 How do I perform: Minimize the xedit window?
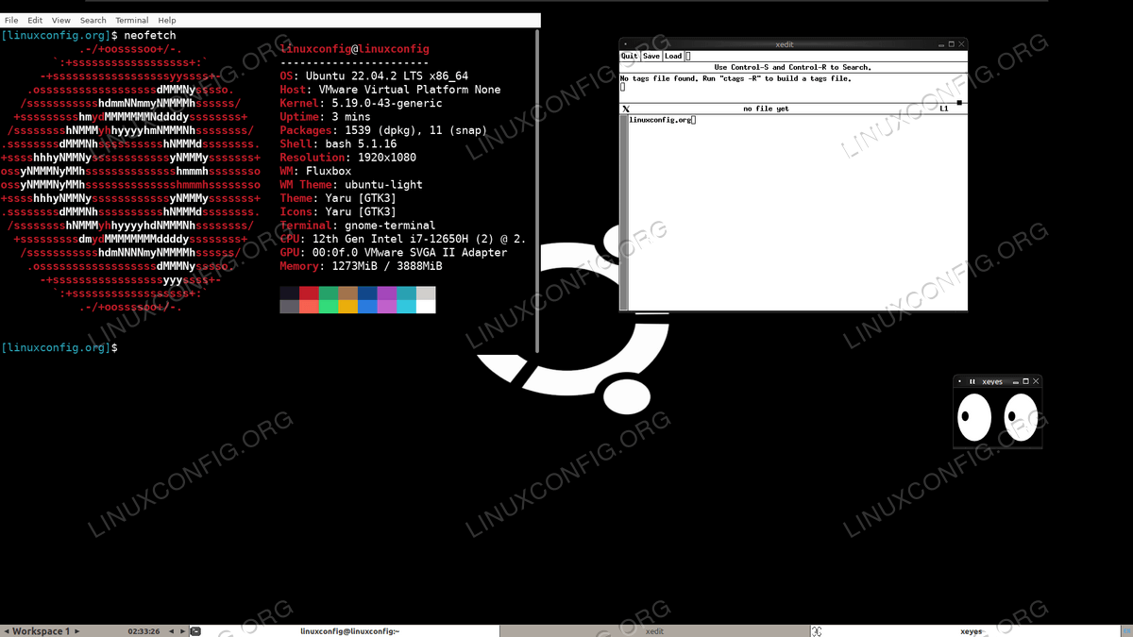coord(941,43)
